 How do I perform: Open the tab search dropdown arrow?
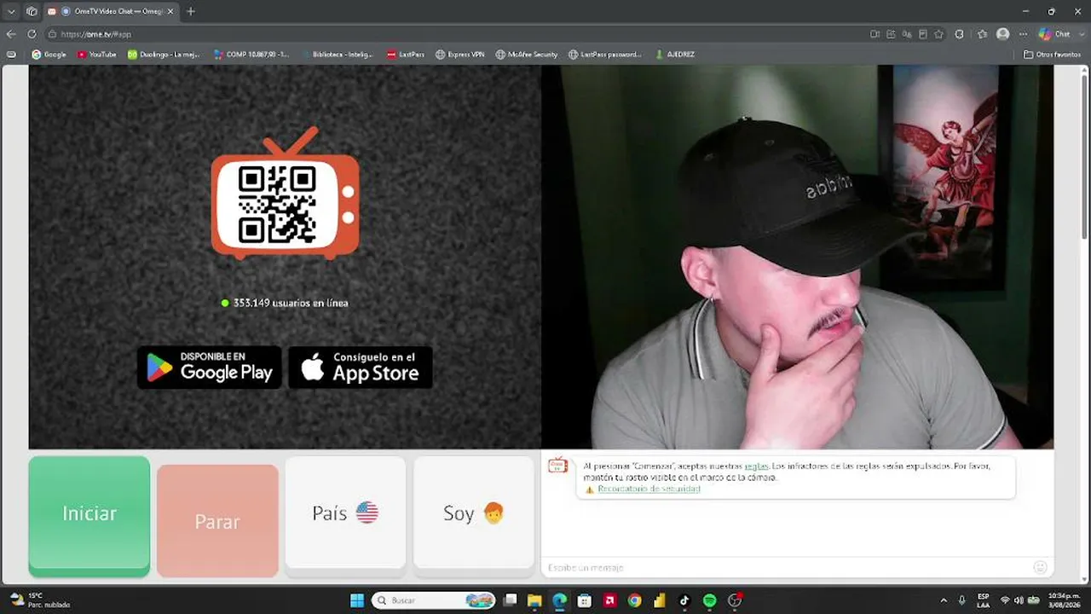coord(11,11)
